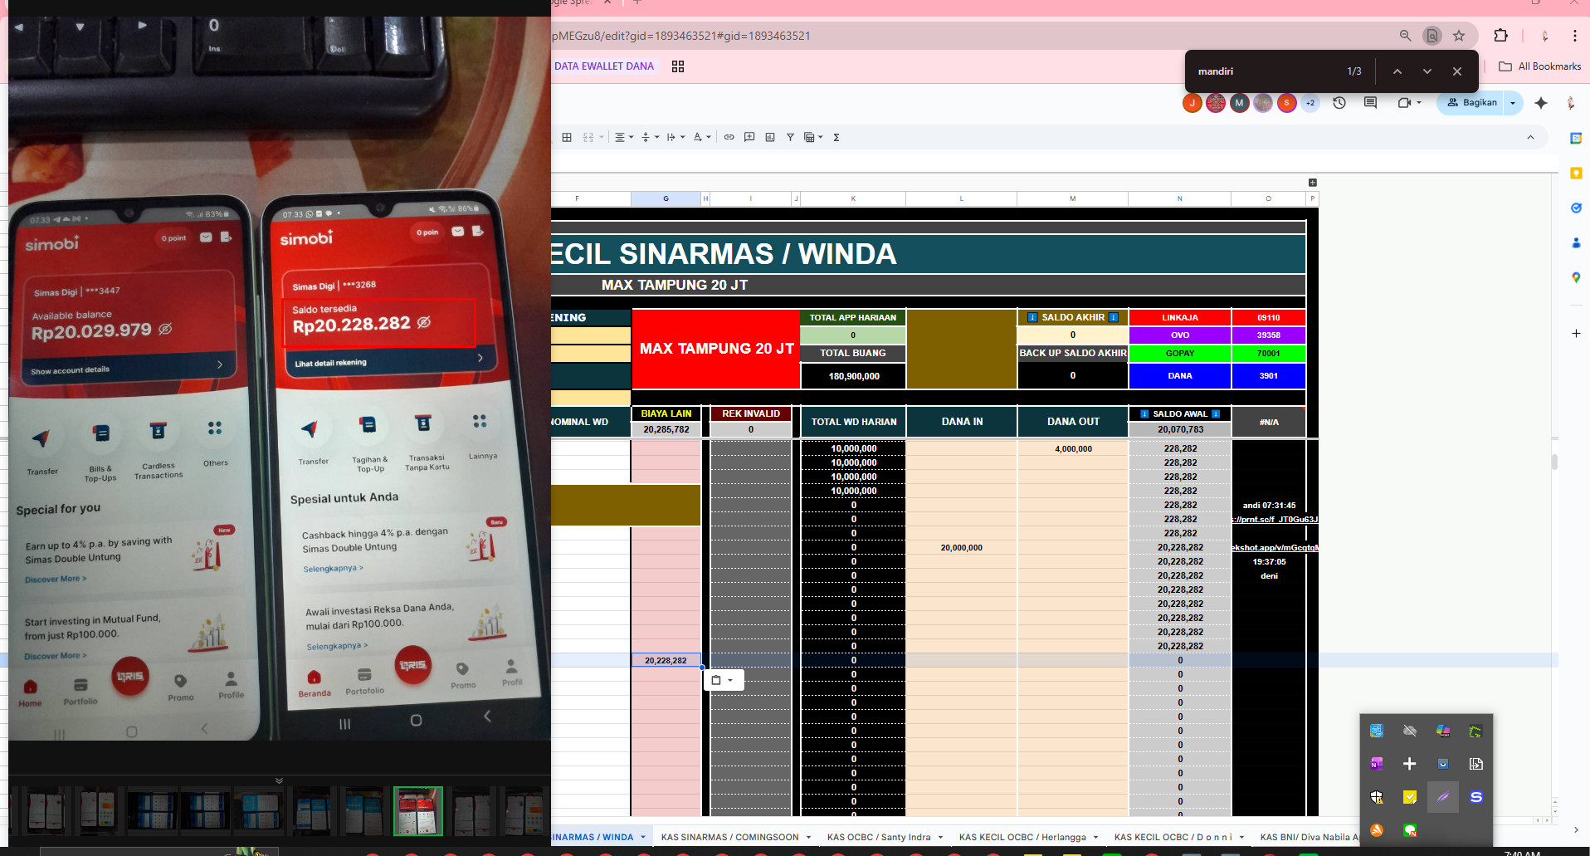Open the Bagikan share dropdown arrow
Viewport: 1590px width, 856px height.
click(x=1513, y=103)
